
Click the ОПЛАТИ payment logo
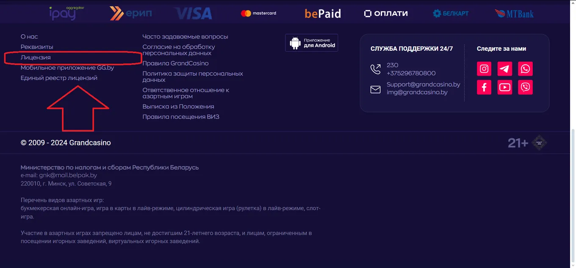386,14
